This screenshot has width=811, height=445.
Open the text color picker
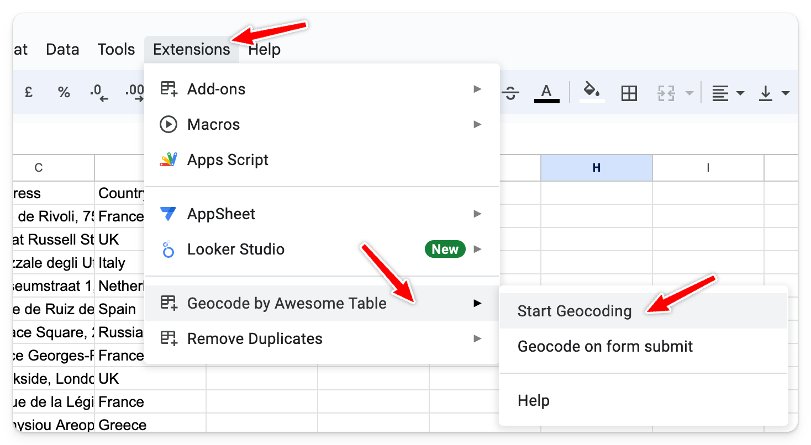(x=546, y=93)
